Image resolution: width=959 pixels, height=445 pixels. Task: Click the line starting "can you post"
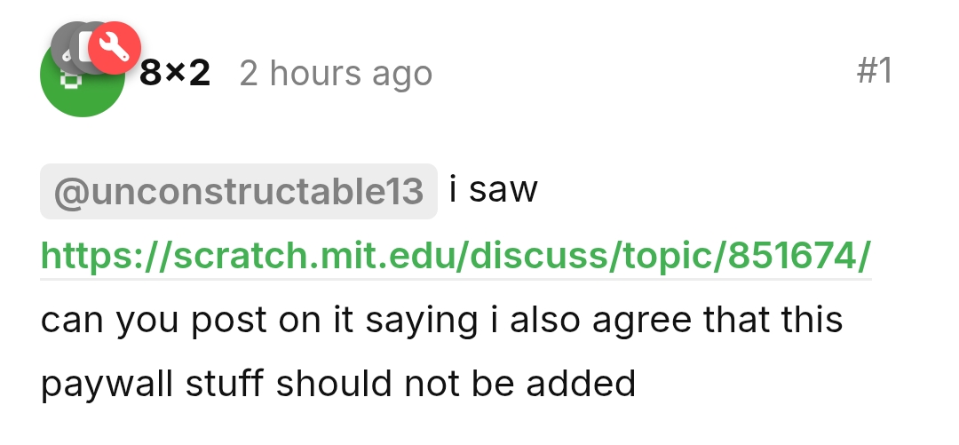click(441, 320)
